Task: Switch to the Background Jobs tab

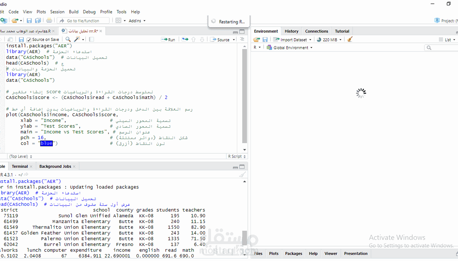Action: coord(55,166)
